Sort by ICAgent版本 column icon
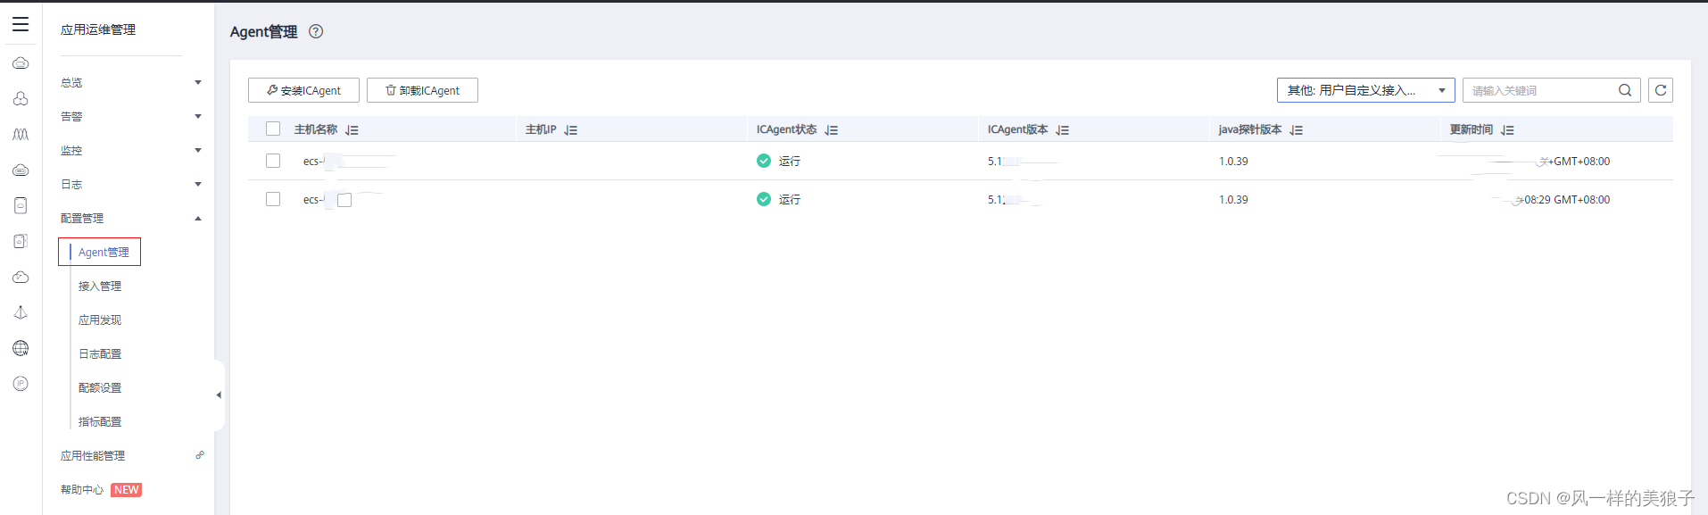 1062,130
